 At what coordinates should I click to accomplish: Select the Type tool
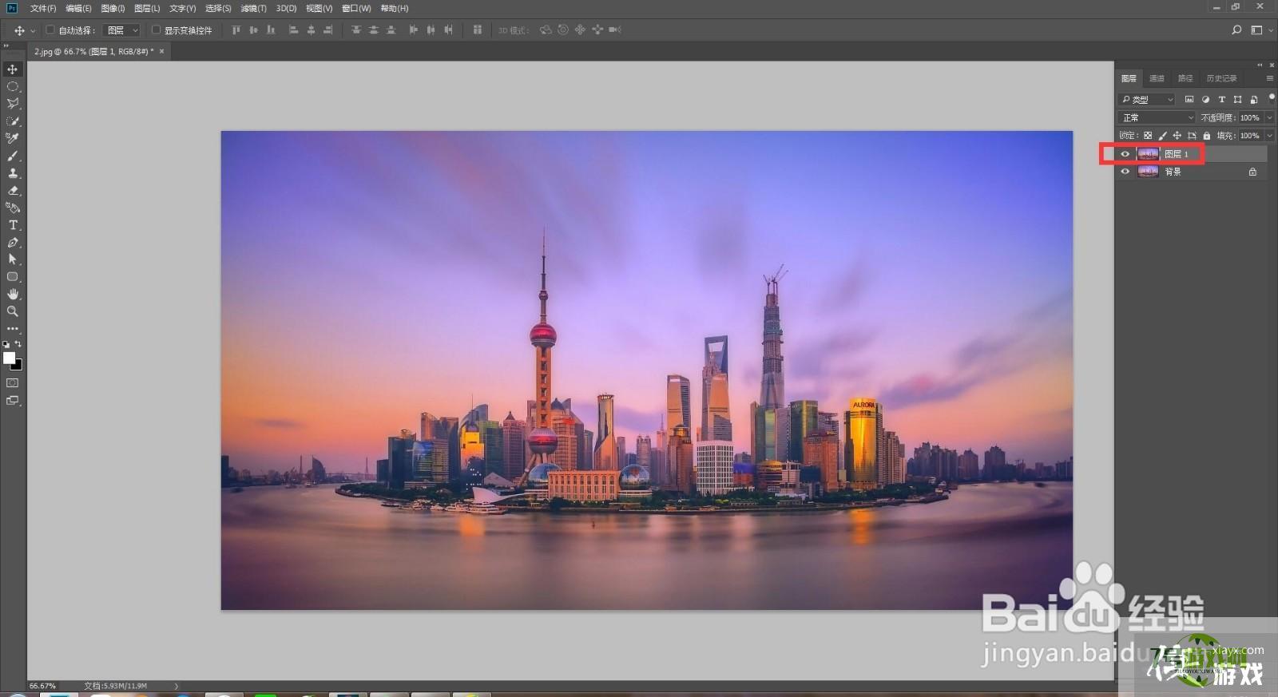tap(13, 225)
